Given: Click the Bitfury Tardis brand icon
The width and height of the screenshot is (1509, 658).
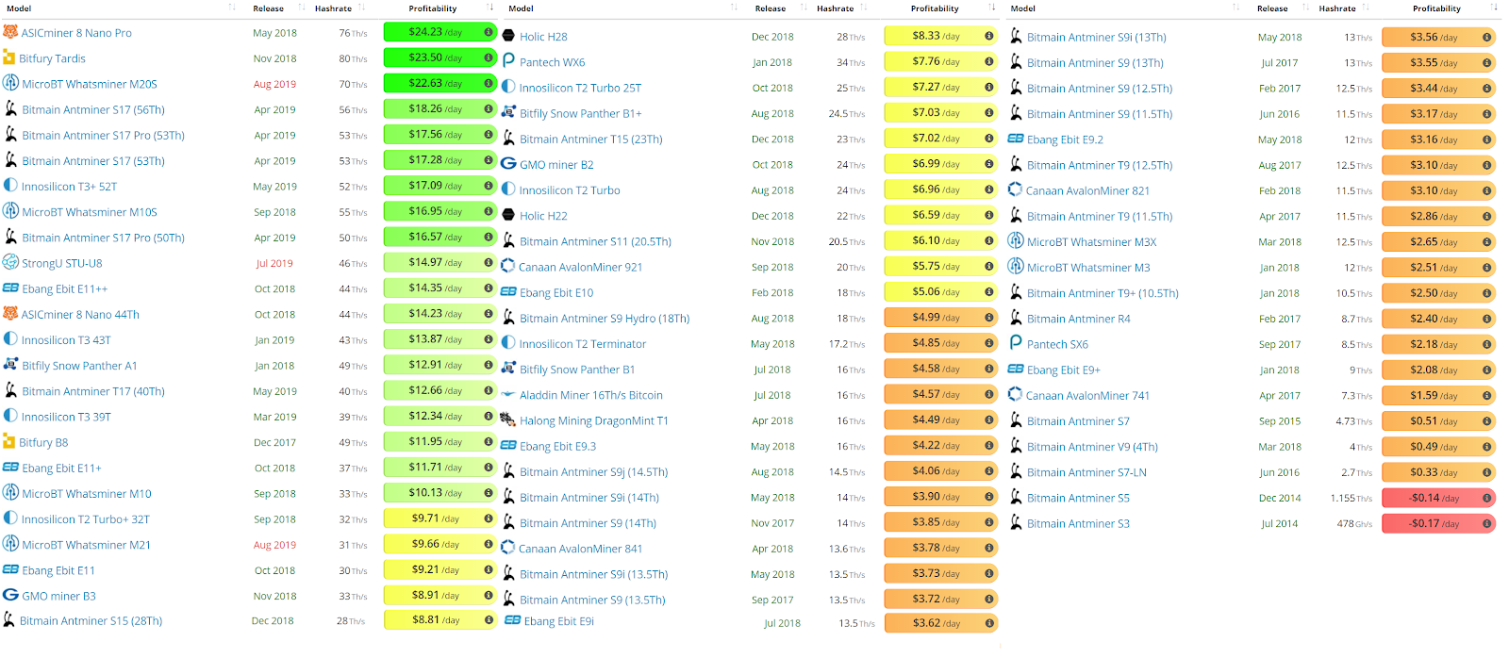Looking at the screenshot, I should click(x=9, y=58).
